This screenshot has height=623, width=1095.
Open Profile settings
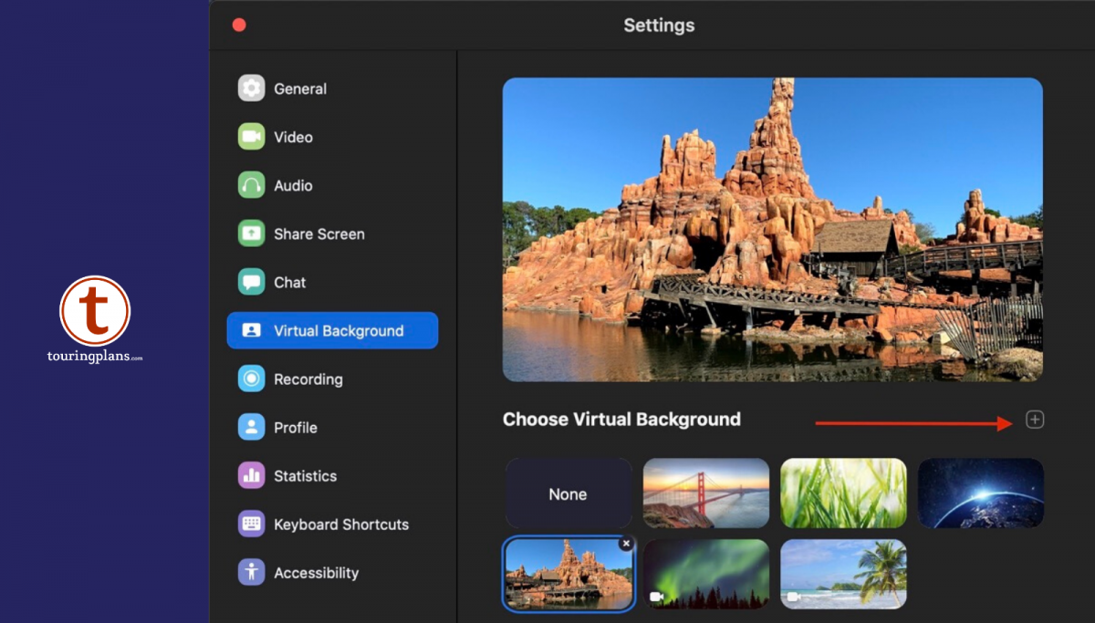pos(332,427)
